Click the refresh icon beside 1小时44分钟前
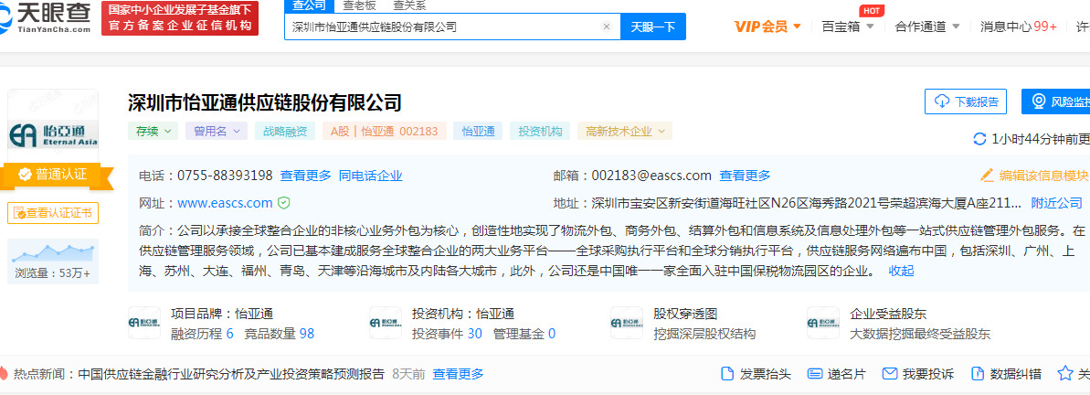1090x395 pixels. pos(979,138)
